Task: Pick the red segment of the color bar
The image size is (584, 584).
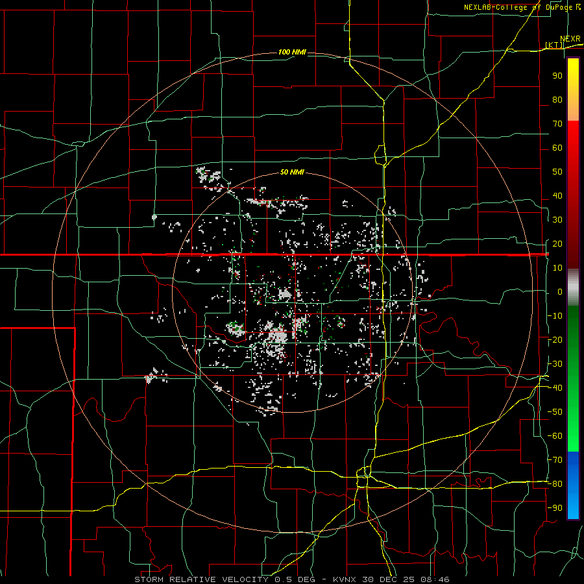Action: click(573, 195)
